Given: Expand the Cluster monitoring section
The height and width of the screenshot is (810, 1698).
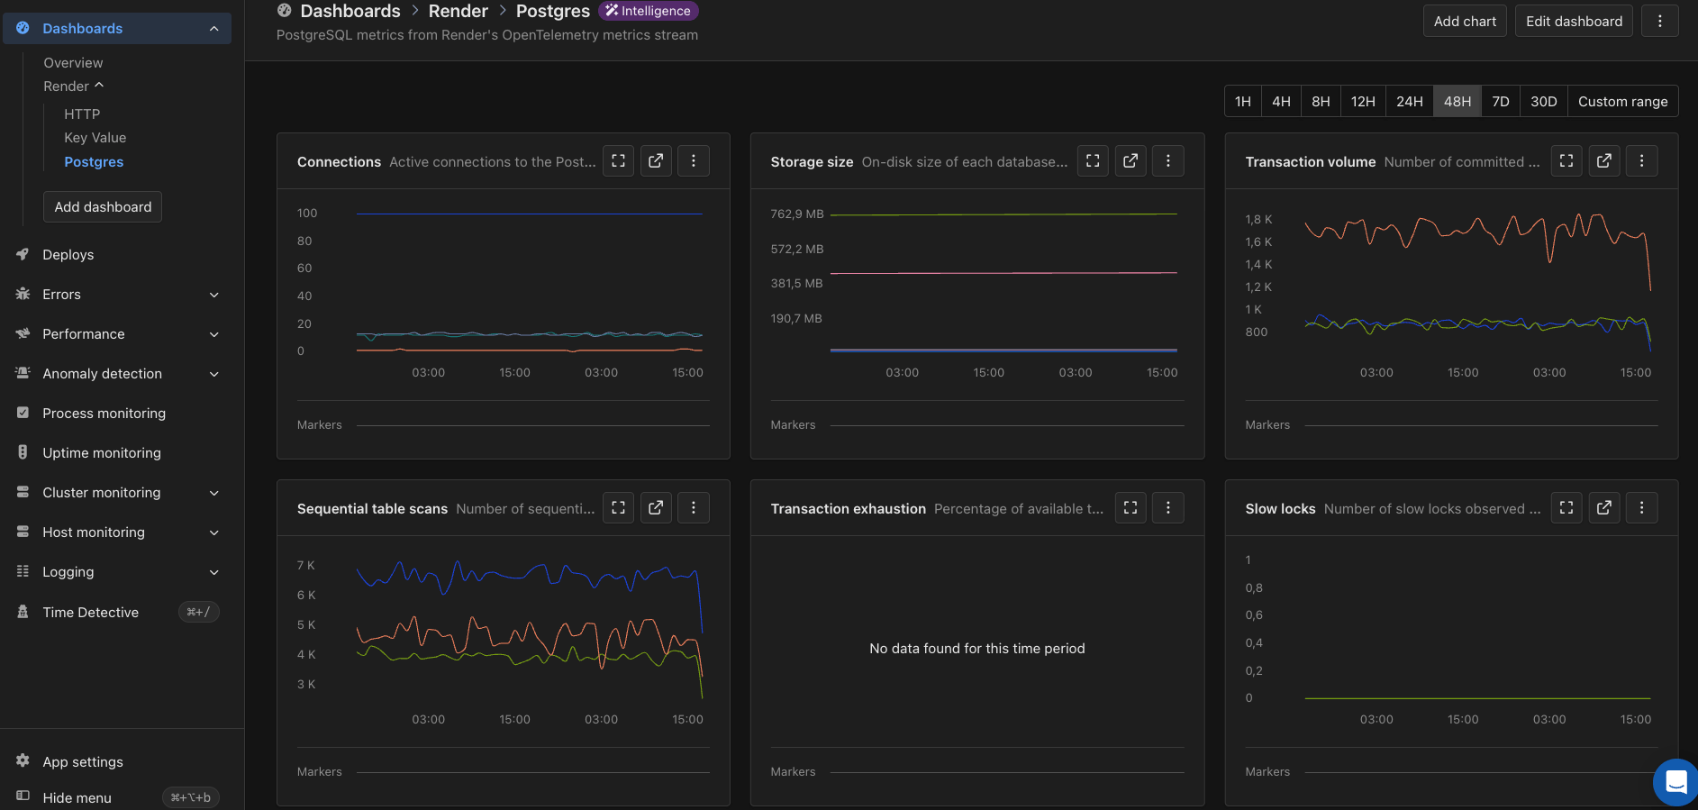Looking at the screenshot, I should 214,493.
